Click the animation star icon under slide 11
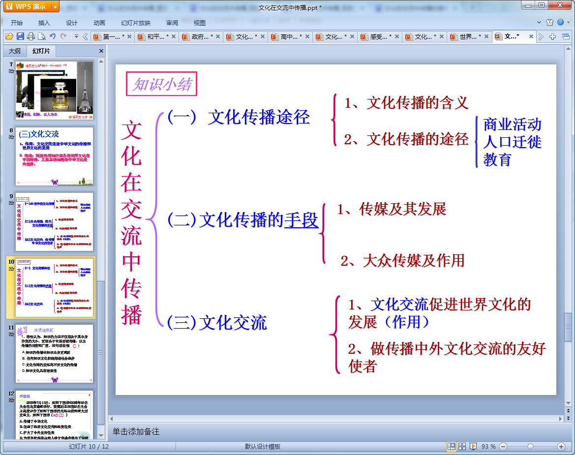The image size is (575, 455). coord(11,334)
